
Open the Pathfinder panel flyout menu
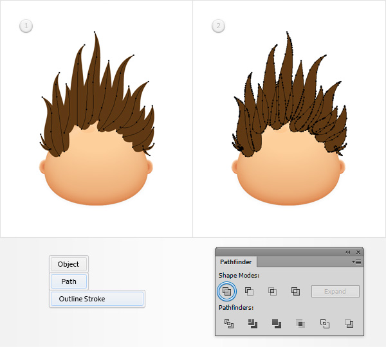point(357,262)
